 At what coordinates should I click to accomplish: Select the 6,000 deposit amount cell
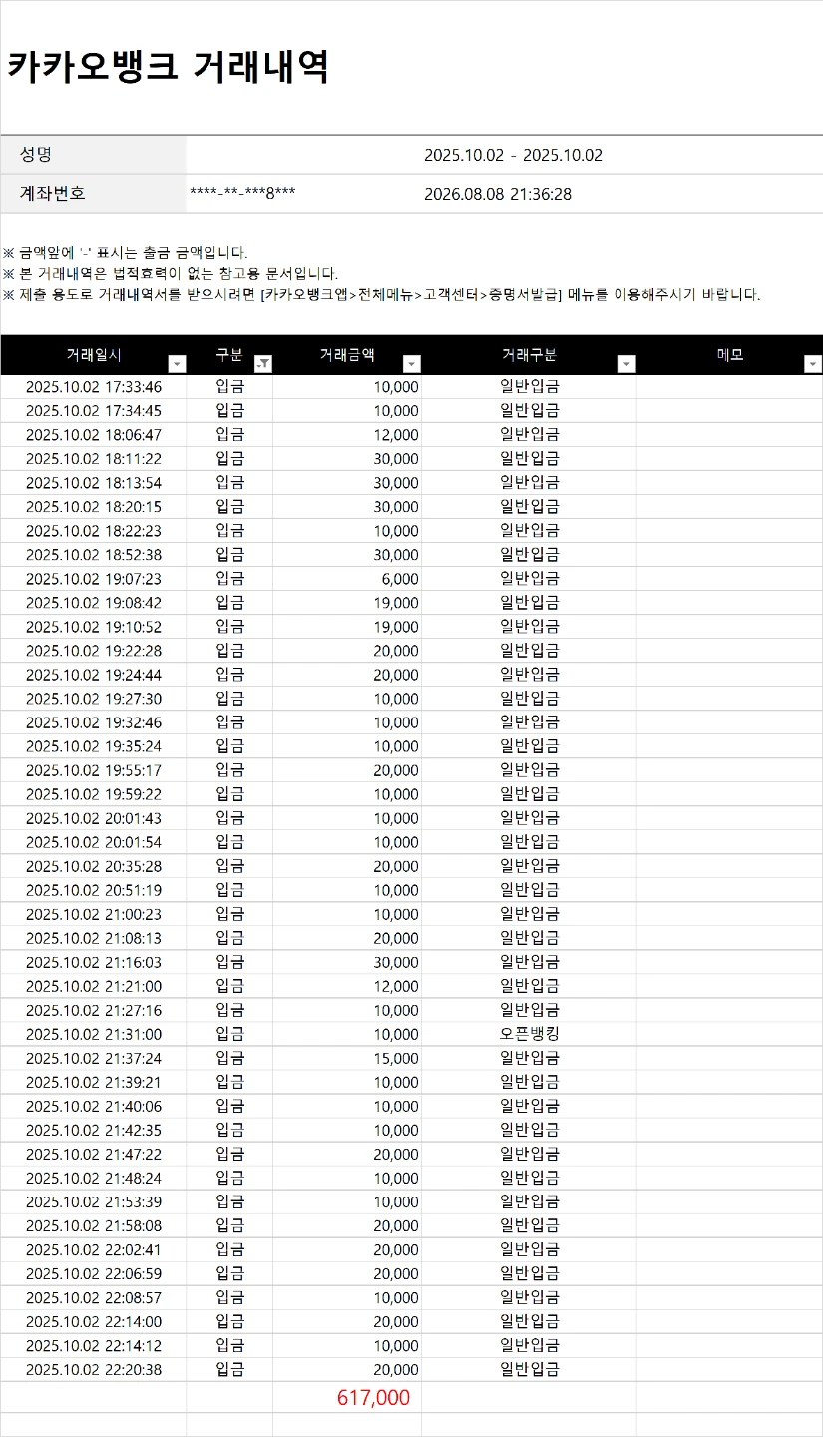pos(347,579)
